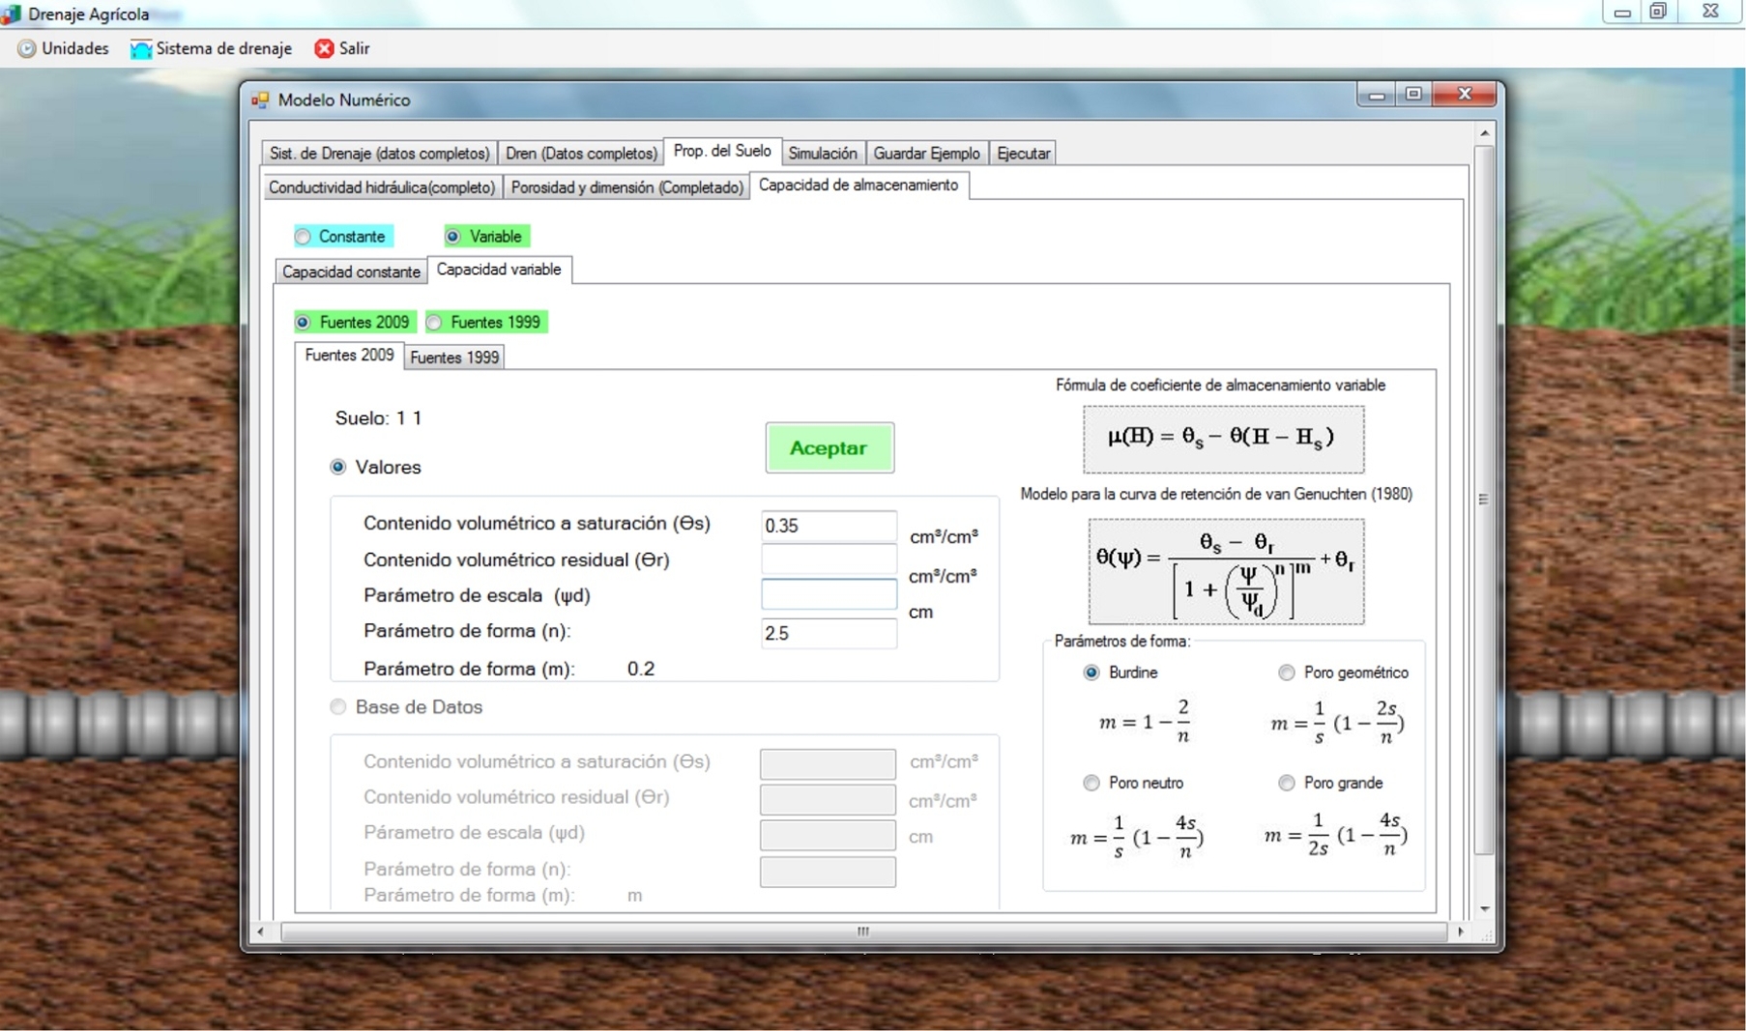The image size is (1746, 1031).
Task: Open the Ejecutar tab
Action: coord(1023,154)
